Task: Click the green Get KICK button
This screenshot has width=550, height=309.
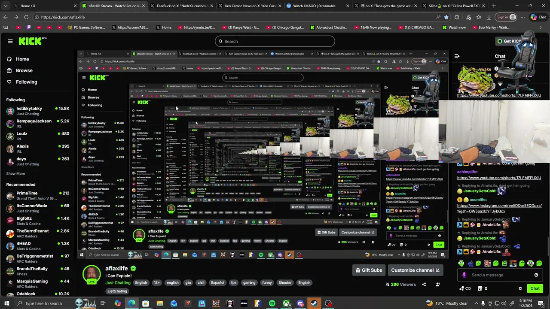Action: pyautogui.click(x=509, y=41)
